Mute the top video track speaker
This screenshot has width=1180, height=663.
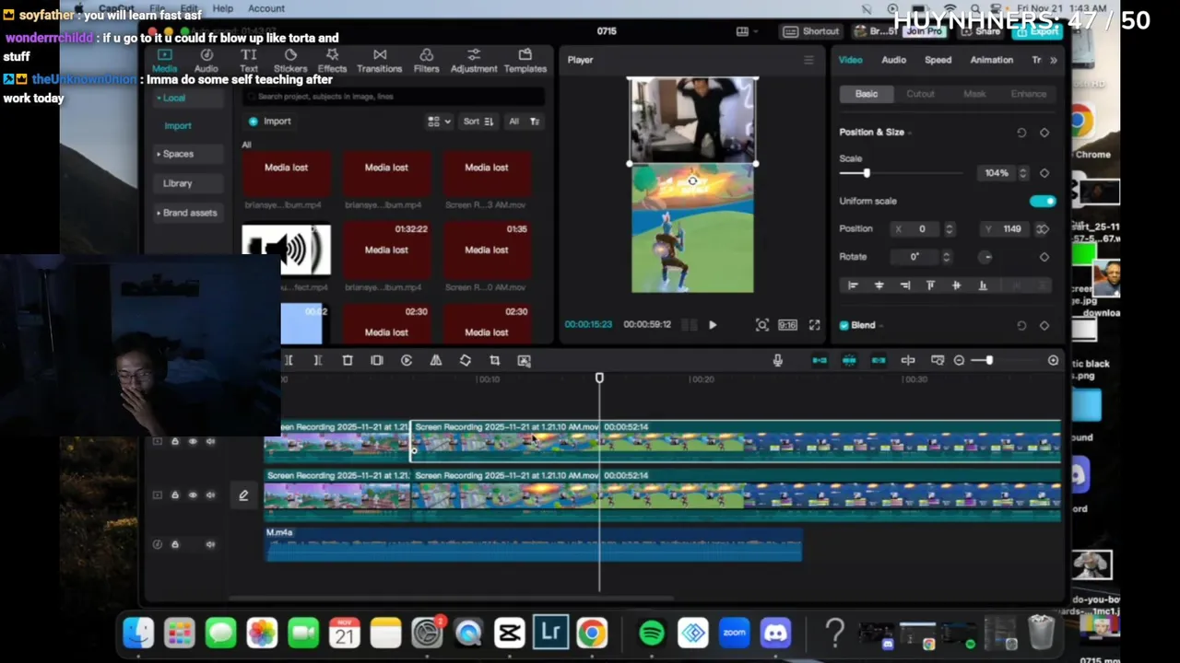coord(210,442)
